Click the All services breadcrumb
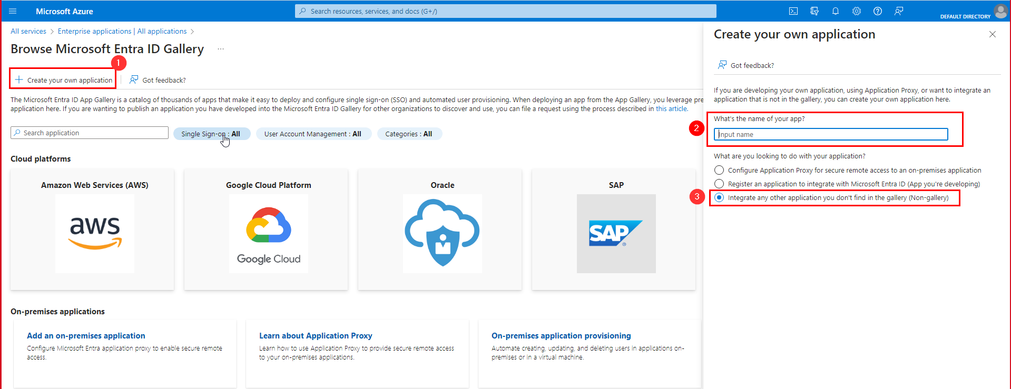Image resolution: width=1011 pixels, height=389 pixels. point(28,31)
